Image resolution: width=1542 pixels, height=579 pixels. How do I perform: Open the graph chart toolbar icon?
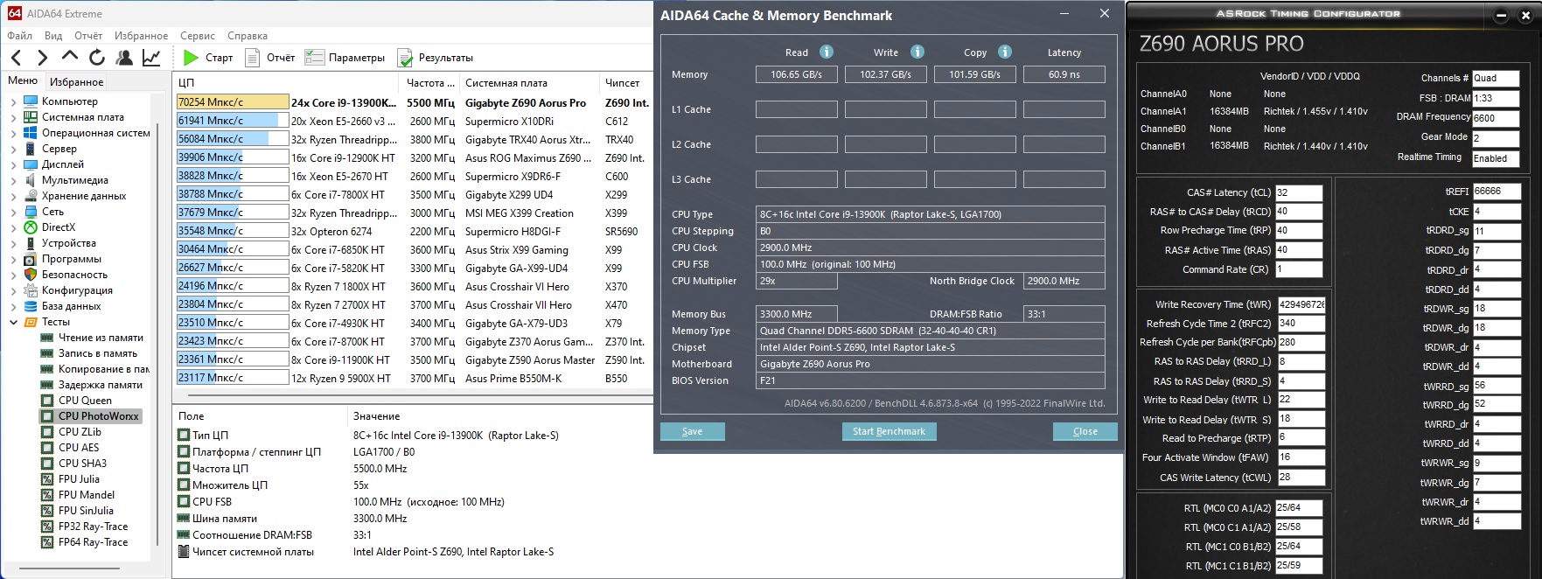click(x=151, y=58)
